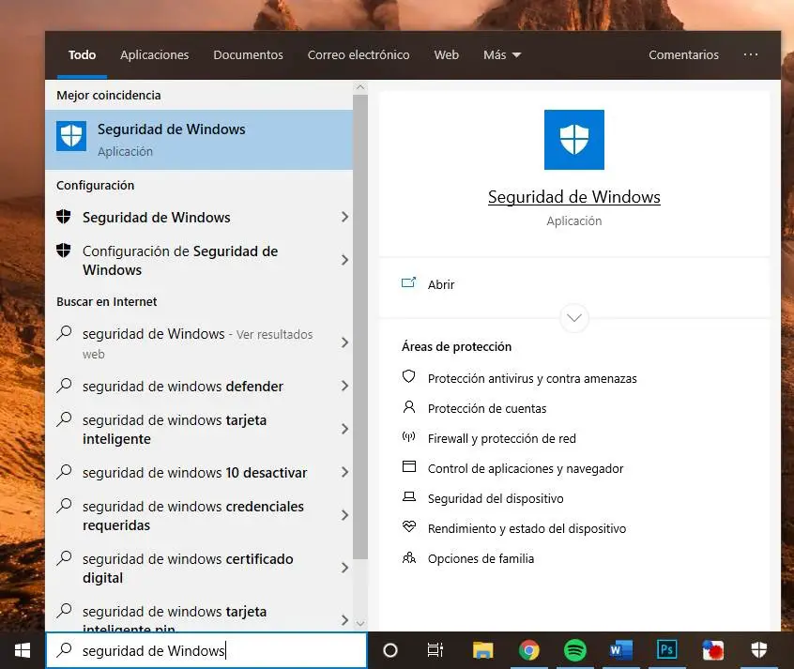
Task: Click the scrollbar down arrow
Action: pos(360,623)
